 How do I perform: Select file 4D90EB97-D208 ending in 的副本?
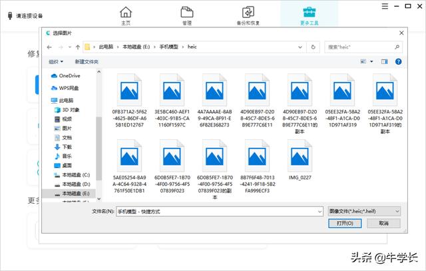(x=300, y=104)
